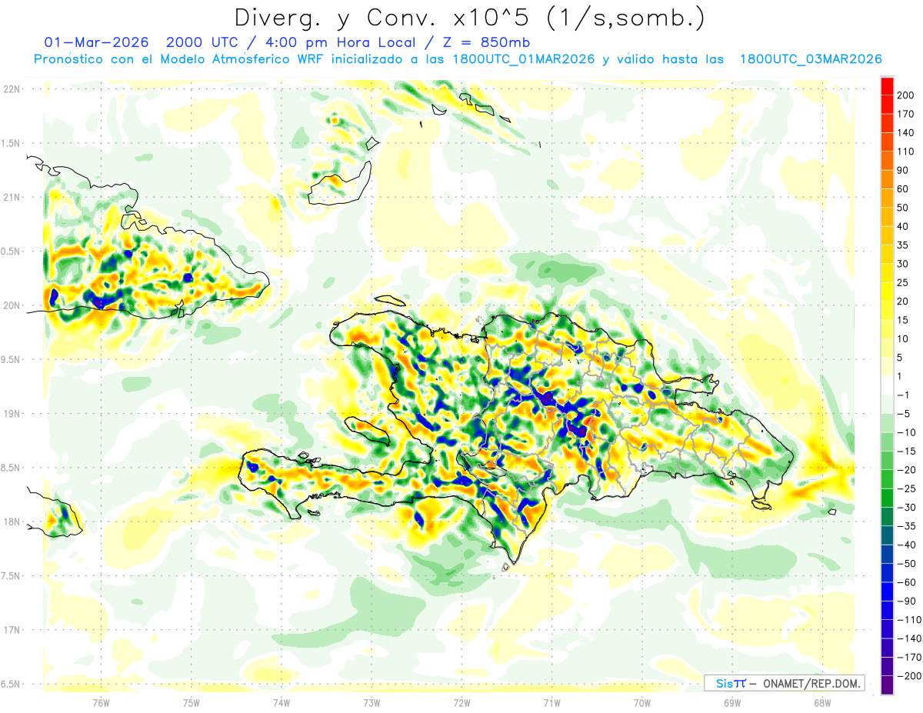Click the positive '200' colorbar label
Viewport: 923px width, 713px height.
pyautogui.click(x=906, y=95)
